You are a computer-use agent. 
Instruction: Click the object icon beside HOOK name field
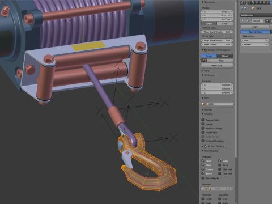point(203,104)
